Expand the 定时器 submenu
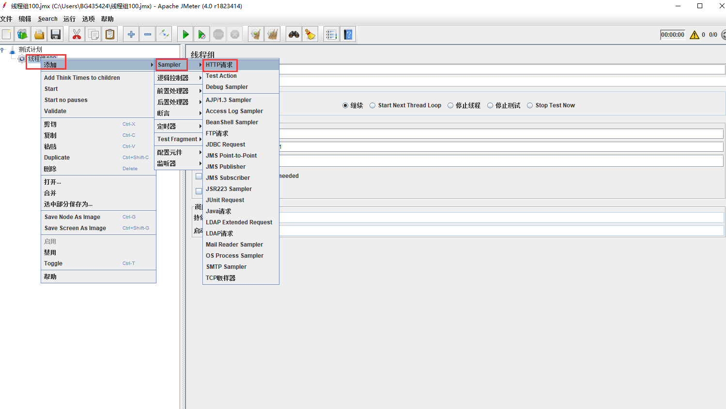 tap(178, 126)
